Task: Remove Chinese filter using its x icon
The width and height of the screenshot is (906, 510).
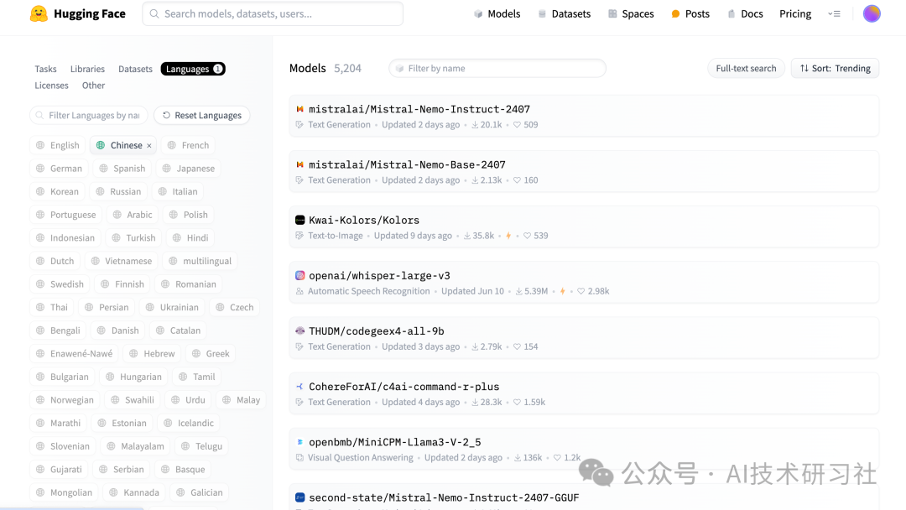Action: pyautogui.click(x=149, y=146)
